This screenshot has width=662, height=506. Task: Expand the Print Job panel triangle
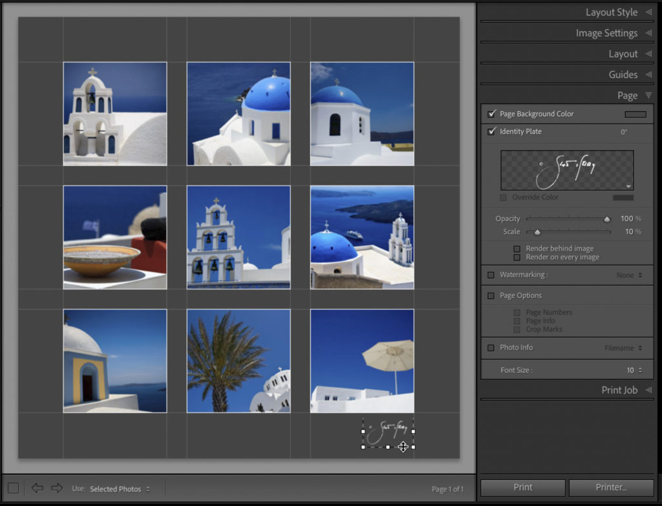coord(648,390)
